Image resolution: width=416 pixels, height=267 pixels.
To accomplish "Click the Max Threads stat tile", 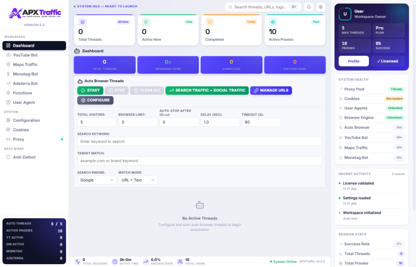I will click(x=355, y=30).
